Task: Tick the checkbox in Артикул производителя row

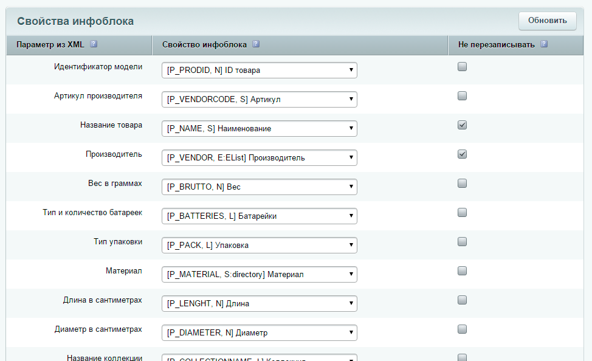Action: click(462, 96)
